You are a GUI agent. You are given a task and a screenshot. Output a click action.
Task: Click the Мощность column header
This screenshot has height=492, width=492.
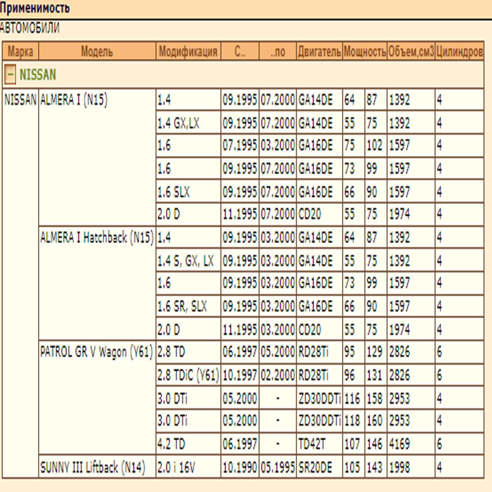(x=365, y=51)
